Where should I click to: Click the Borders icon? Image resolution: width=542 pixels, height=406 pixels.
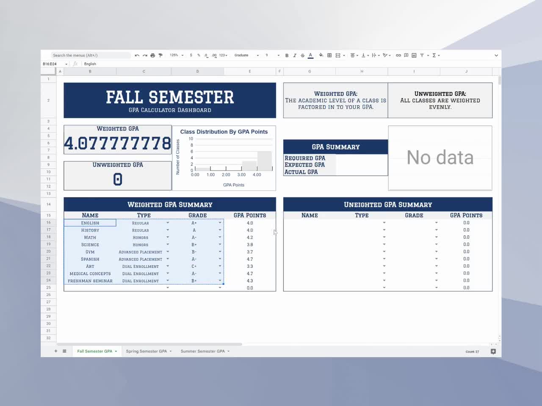coord(329,55)
